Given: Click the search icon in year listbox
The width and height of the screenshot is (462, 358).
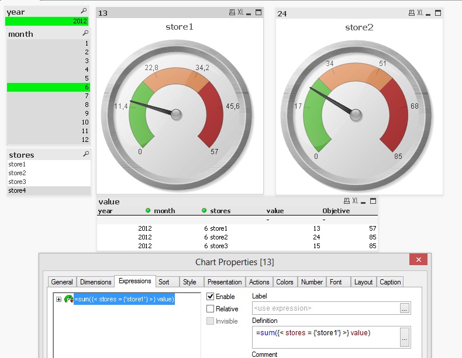Looking at the screenshot, I should coord(85,12).
